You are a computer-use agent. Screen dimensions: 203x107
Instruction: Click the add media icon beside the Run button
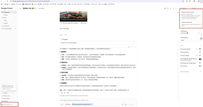(x=126, y=104)
